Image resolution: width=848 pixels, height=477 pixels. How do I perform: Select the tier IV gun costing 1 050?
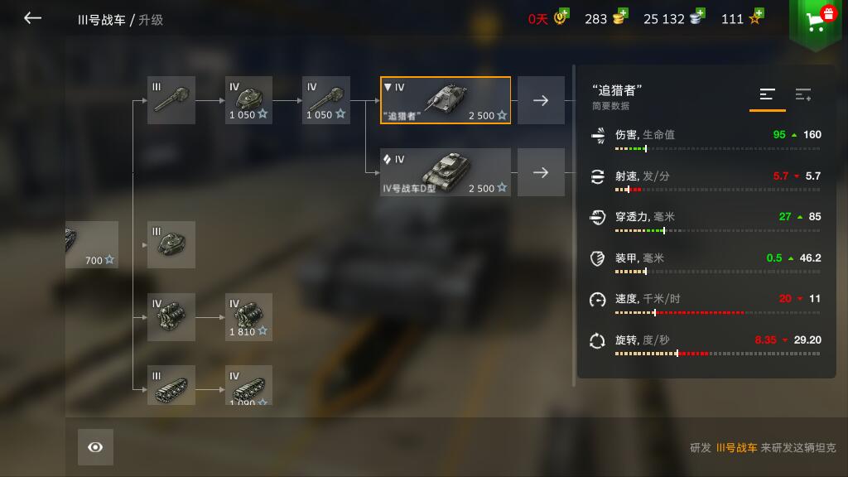point(325,100)
